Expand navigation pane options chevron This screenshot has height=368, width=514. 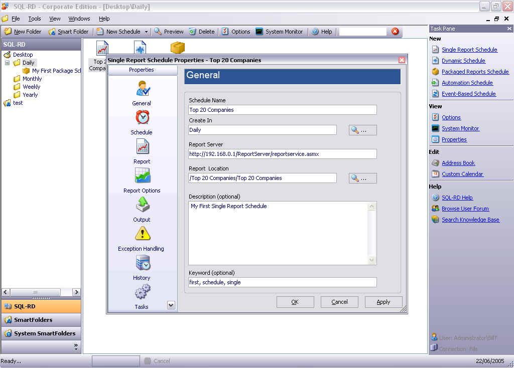(76, 346)
